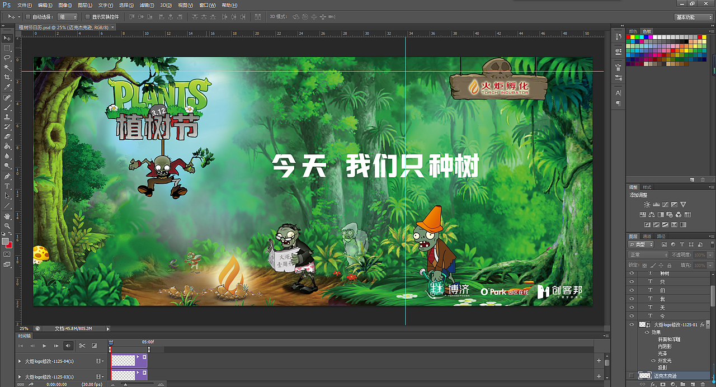This screenshot has height=387, width=716.
Task: Select the Clone Stamp tool
Action: tap(7, 117)
